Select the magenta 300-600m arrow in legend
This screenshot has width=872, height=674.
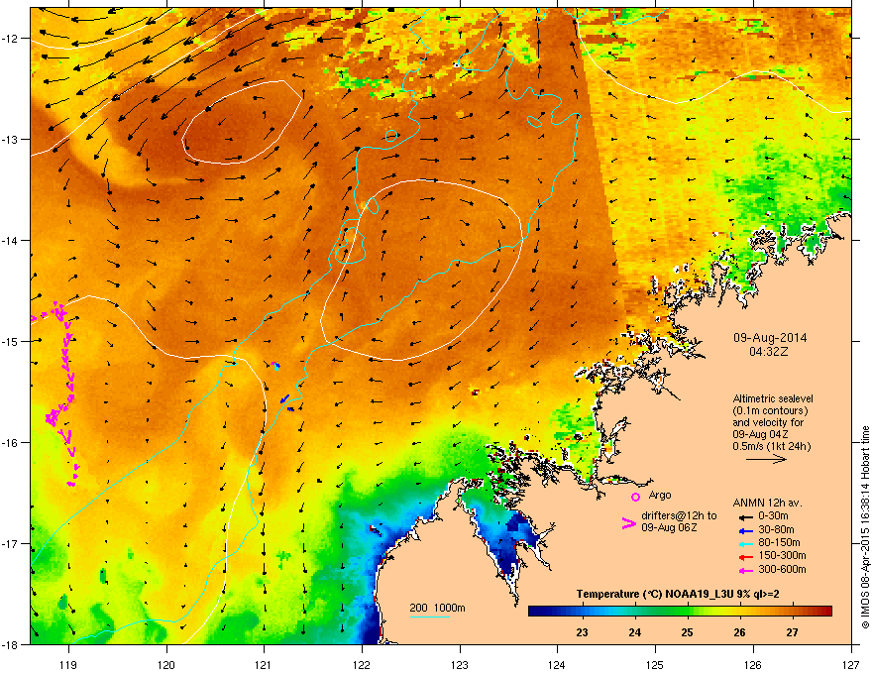(745, 570)
